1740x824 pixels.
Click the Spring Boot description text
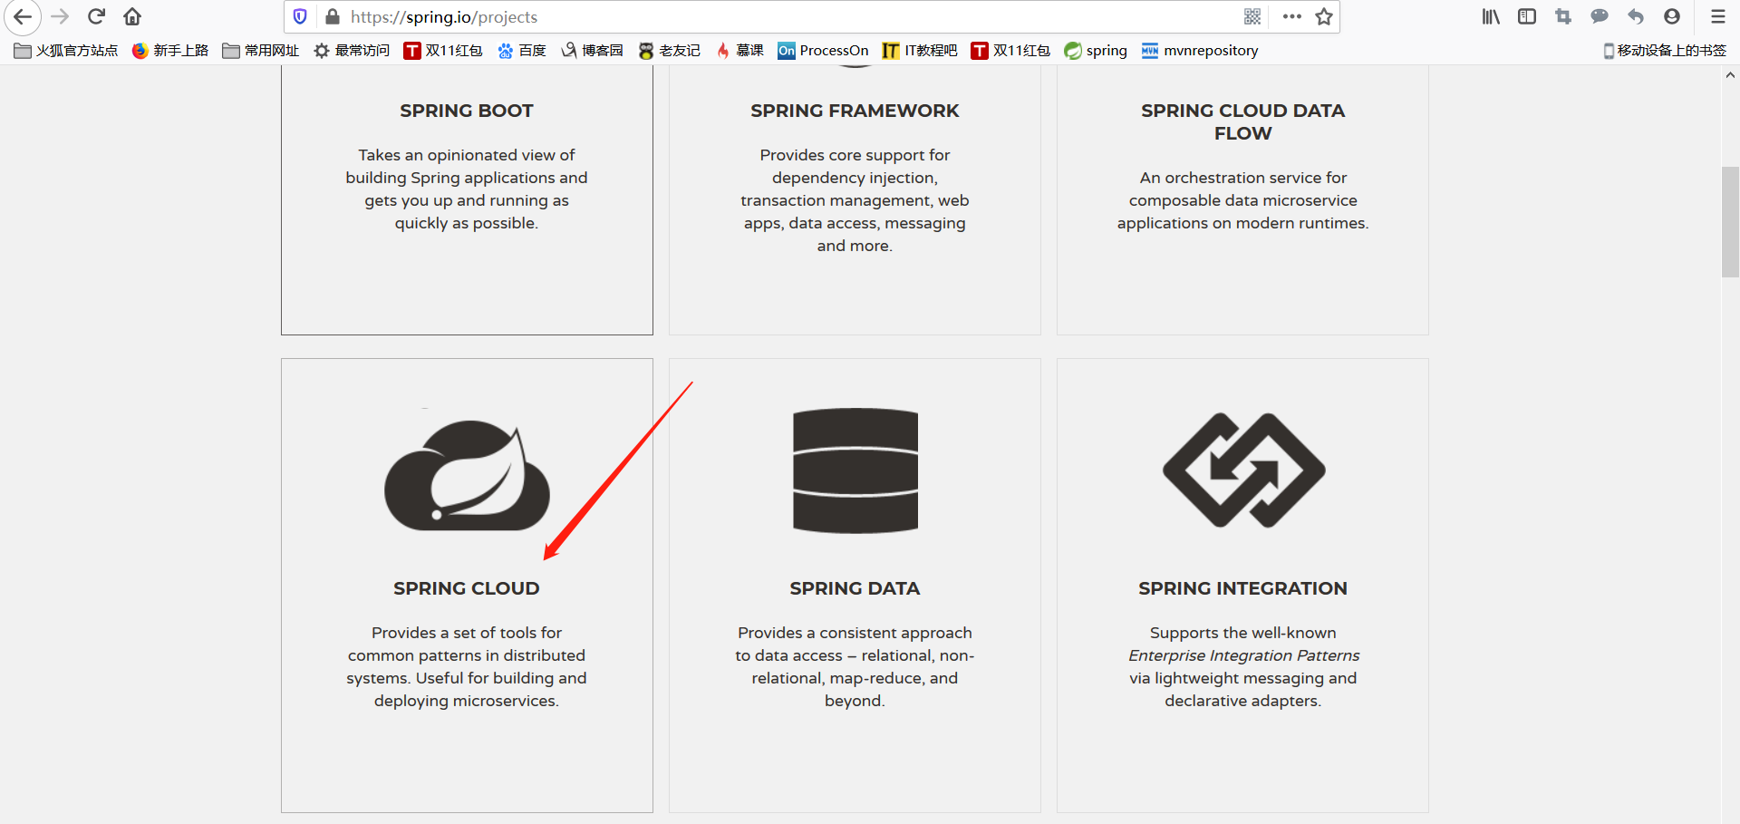tap(467, 189)
